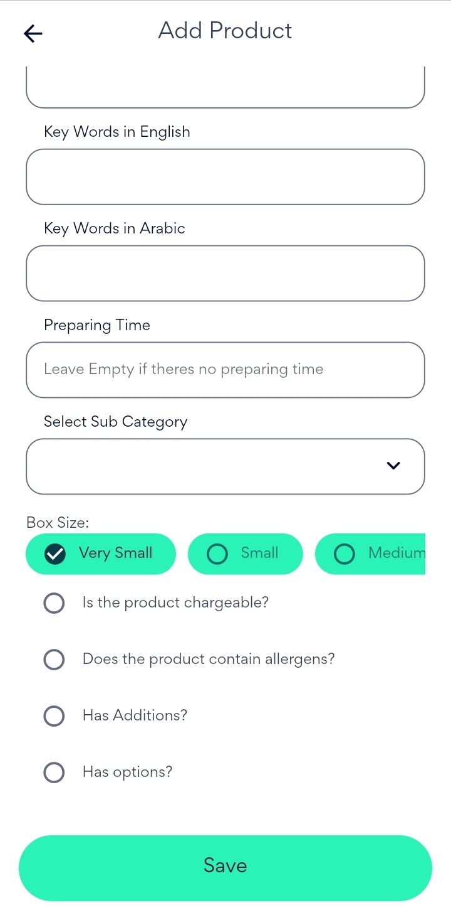Click the Medium chip radio circle
This screenshot has height=920, width=451.
345,554
